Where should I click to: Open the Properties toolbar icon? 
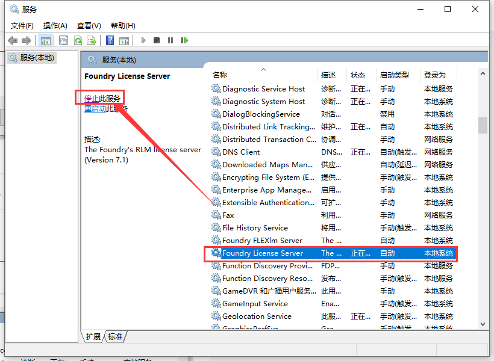63,40
